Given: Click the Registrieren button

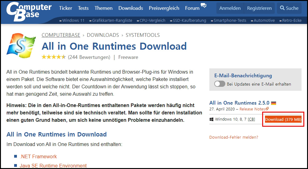Looking at the screenshot, I should (x=259, y=8).
